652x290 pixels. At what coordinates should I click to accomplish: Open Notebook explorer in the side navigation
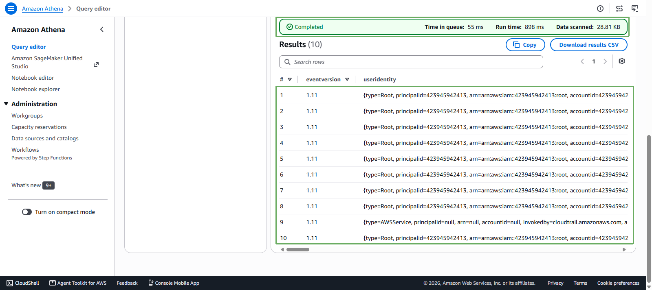(x=35, y=89)
